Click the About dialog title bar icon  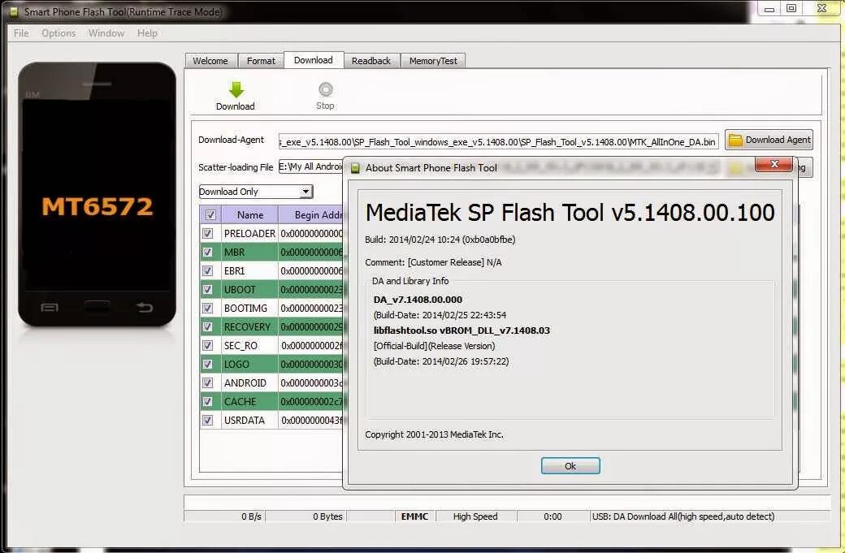coord(355,168)
